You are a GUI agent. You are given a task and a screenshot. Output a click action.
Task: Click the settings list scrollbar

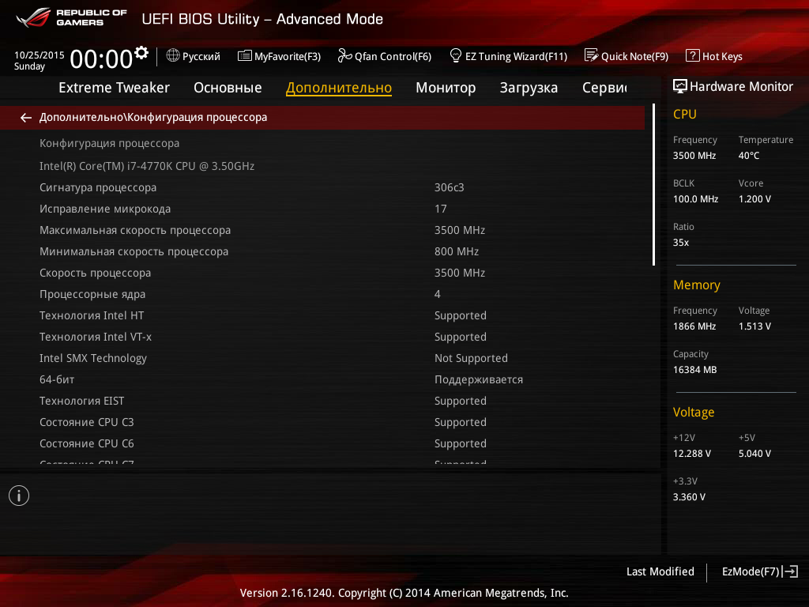[x=653, y=184]
